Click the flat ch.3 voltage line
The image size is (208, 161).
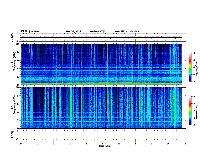tap(101, 135)
